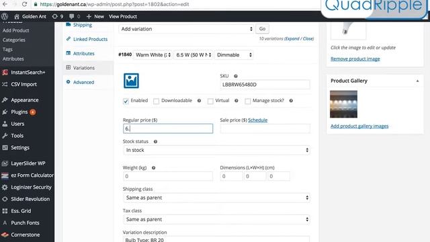The image size is (430, 242).
Task: Click the Settings sidebar icon
Action: [x=5, y=148]
